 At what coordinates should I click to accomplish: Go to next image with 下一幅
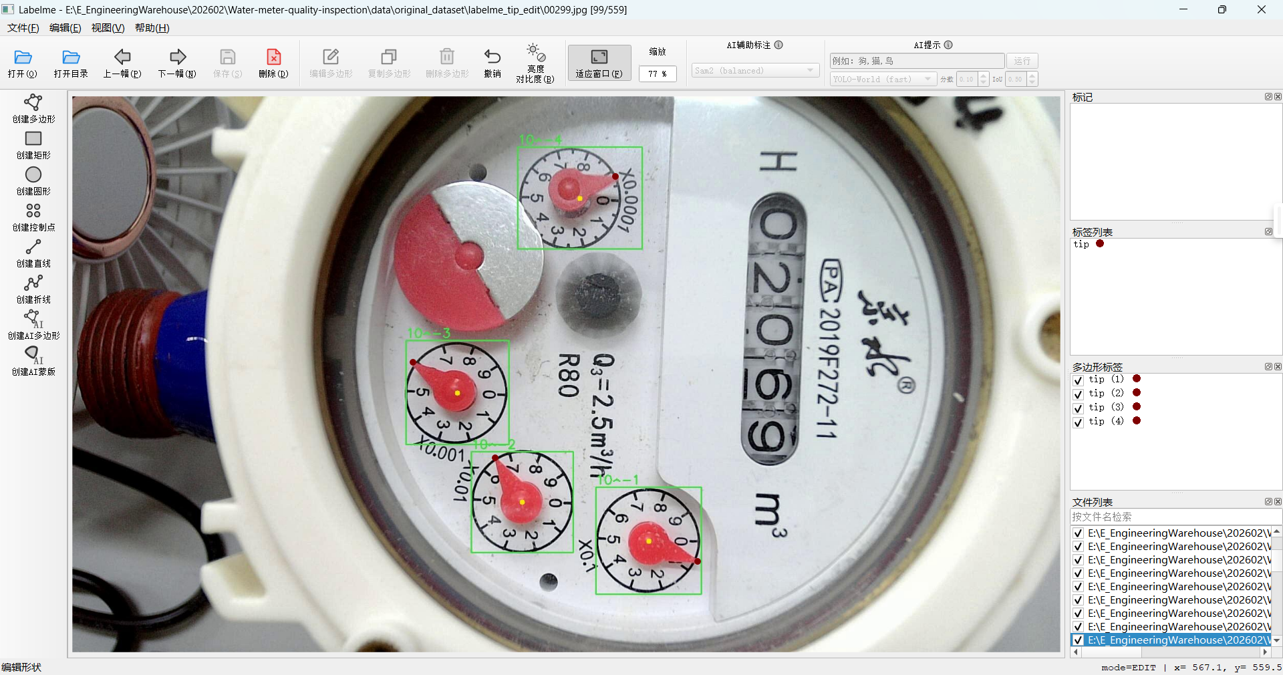(x=178, y=57)
